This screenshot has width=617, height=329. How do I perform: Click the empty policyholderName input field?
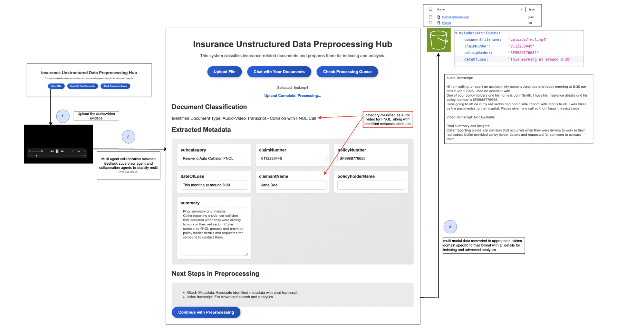point(371,185)
